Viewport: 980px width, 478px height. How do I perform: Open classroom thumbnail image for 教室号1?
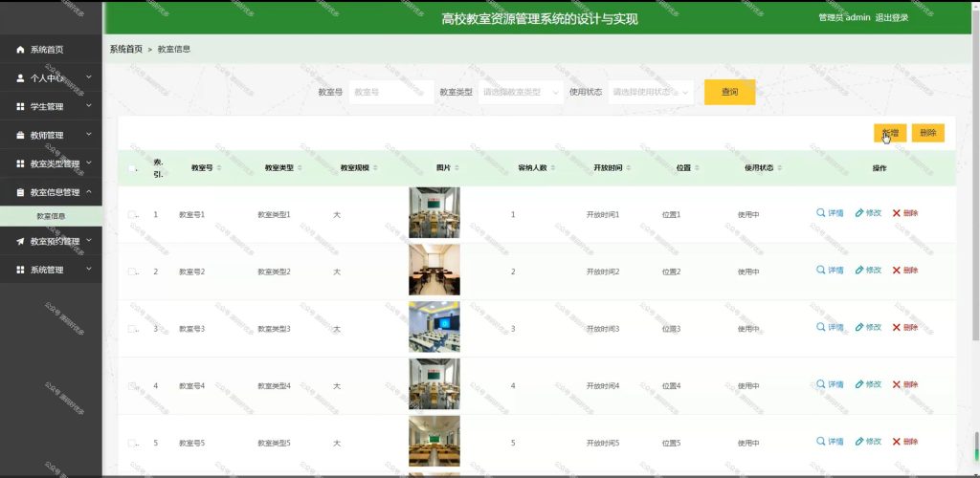coord(434,213)
